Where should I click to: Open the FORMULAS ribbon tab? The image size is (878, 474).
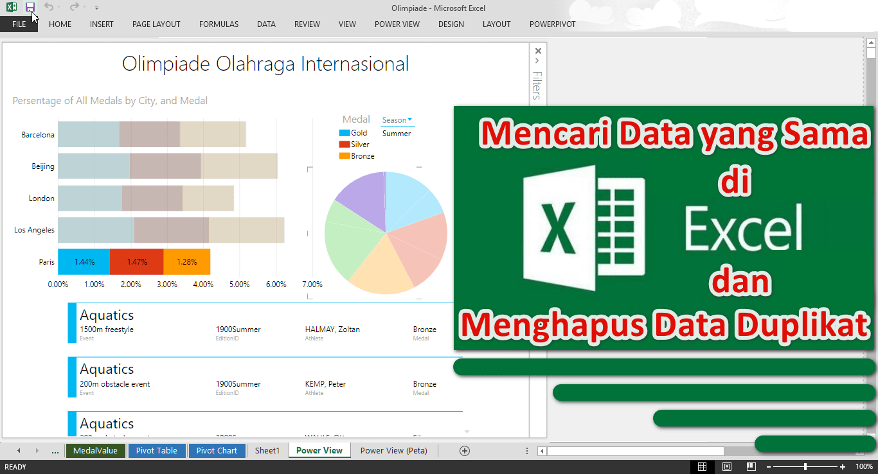219,24
